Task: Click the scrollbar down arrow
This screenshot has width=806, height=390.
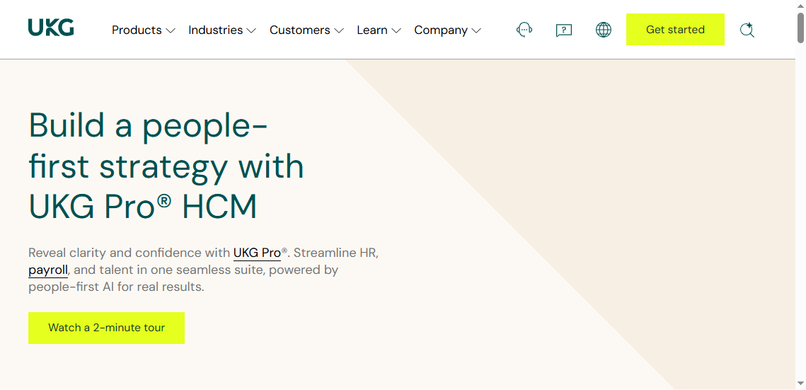Action: coord(801,384)
